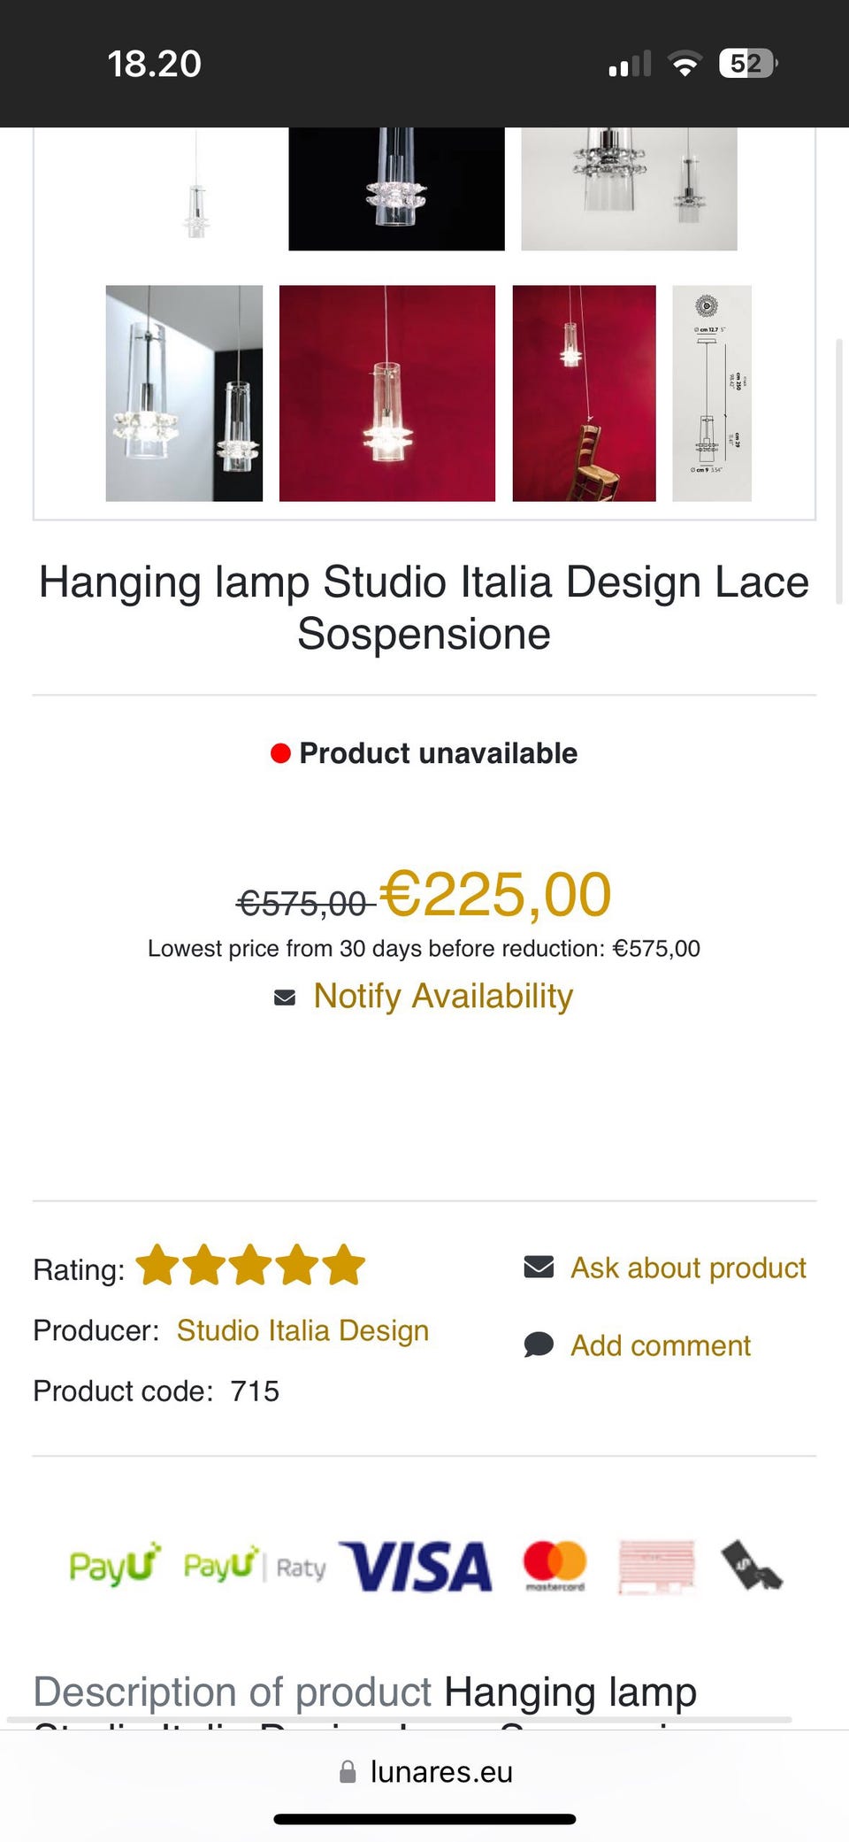Click the PayU Raty installment logo
Image resolution: width=849 pixels, height=1842 pixels.
click(255, 1566)
